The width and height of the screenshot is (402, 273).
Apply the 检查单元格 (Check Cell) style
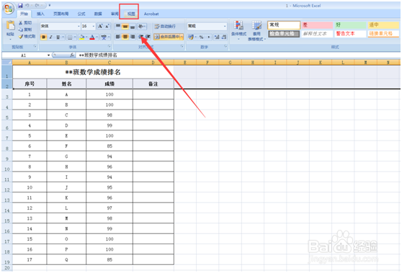pyautogui.click(x=284, y=34)
